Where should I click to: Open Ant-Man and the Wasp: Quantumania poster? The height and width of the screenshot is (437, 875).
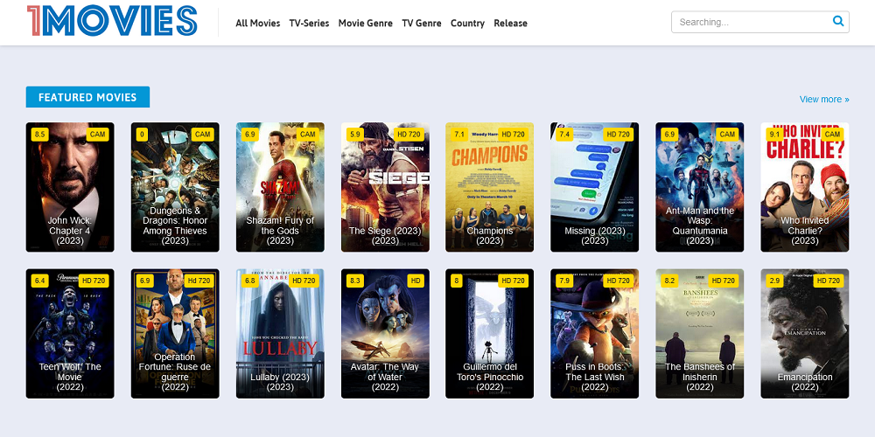pos(700,187)
